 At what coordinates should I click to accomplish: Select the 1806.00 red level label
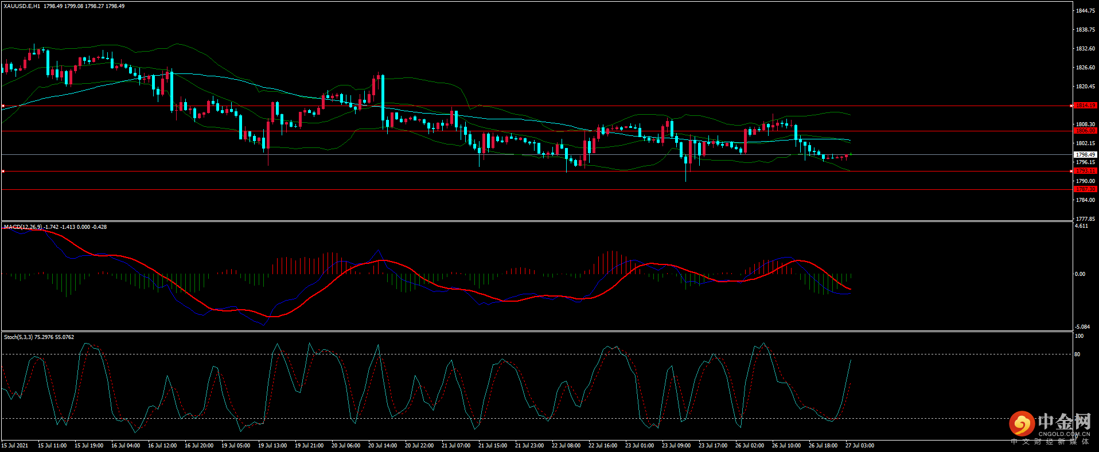tap(1085, 131)
